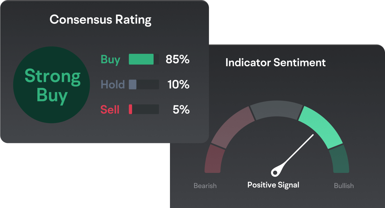Click the Sell rating label

coord(110,110)
